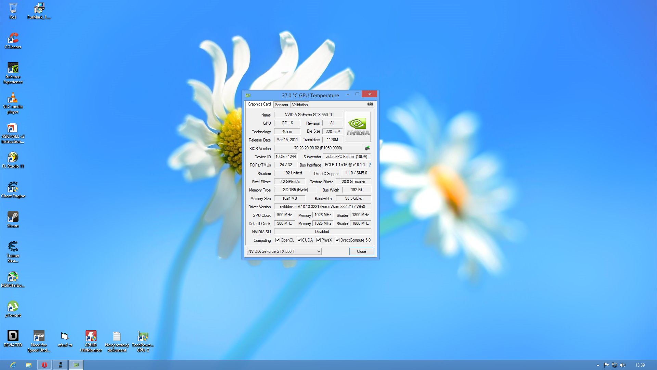
Task: Toggle the OpenCL checkbox
Action: click(278, 240)
